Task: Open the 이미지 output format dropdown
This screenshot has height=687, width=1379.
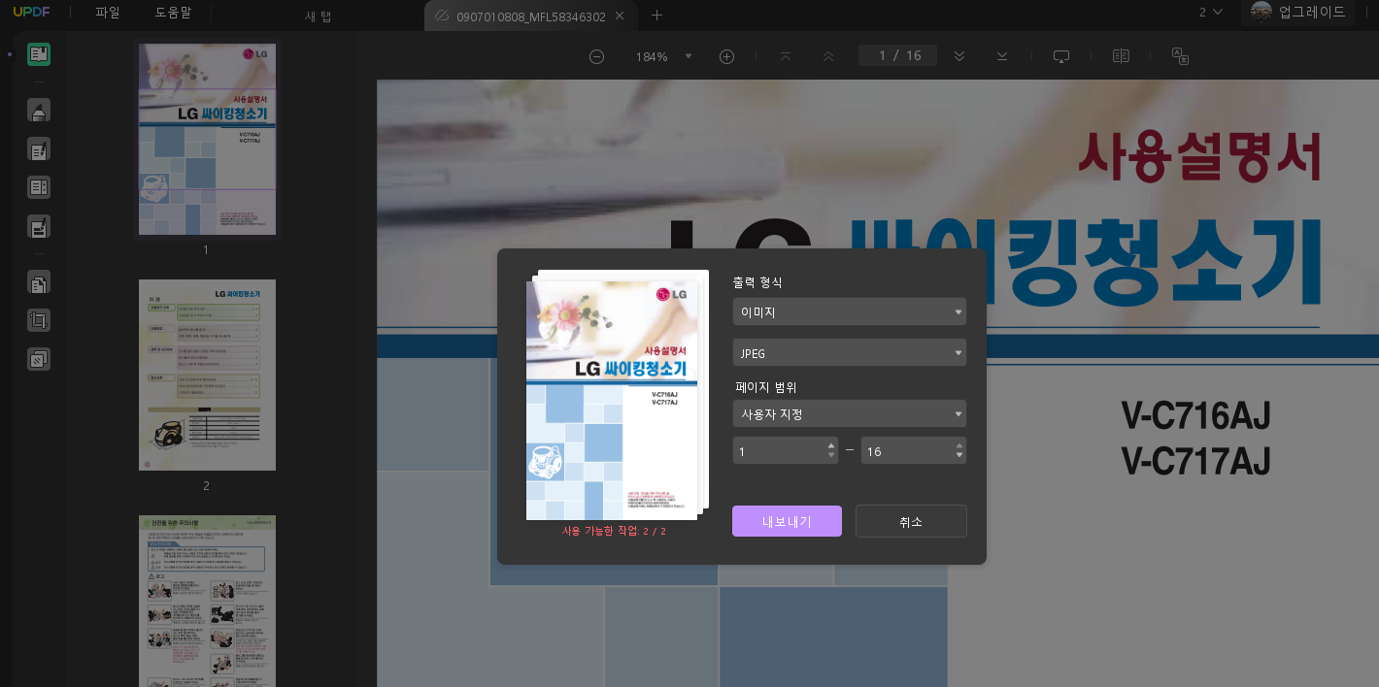Action: click(850, 311)
